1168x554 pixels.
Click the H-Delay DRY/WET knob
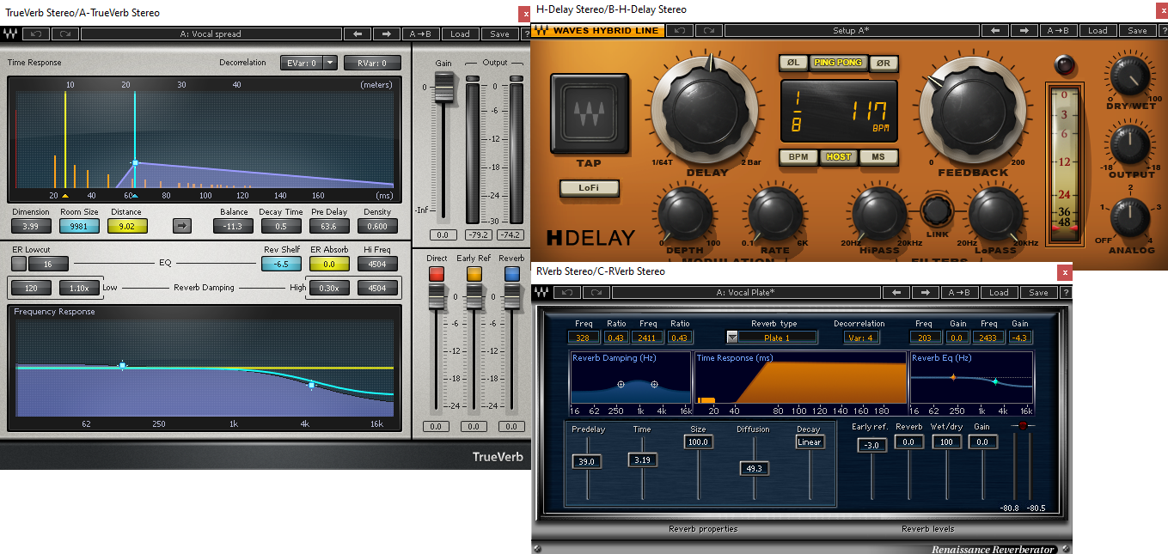tap(1132, 76)
